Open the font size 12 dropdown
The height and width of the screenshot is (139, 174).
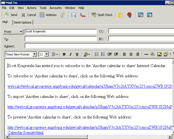(x=47, y=54)
